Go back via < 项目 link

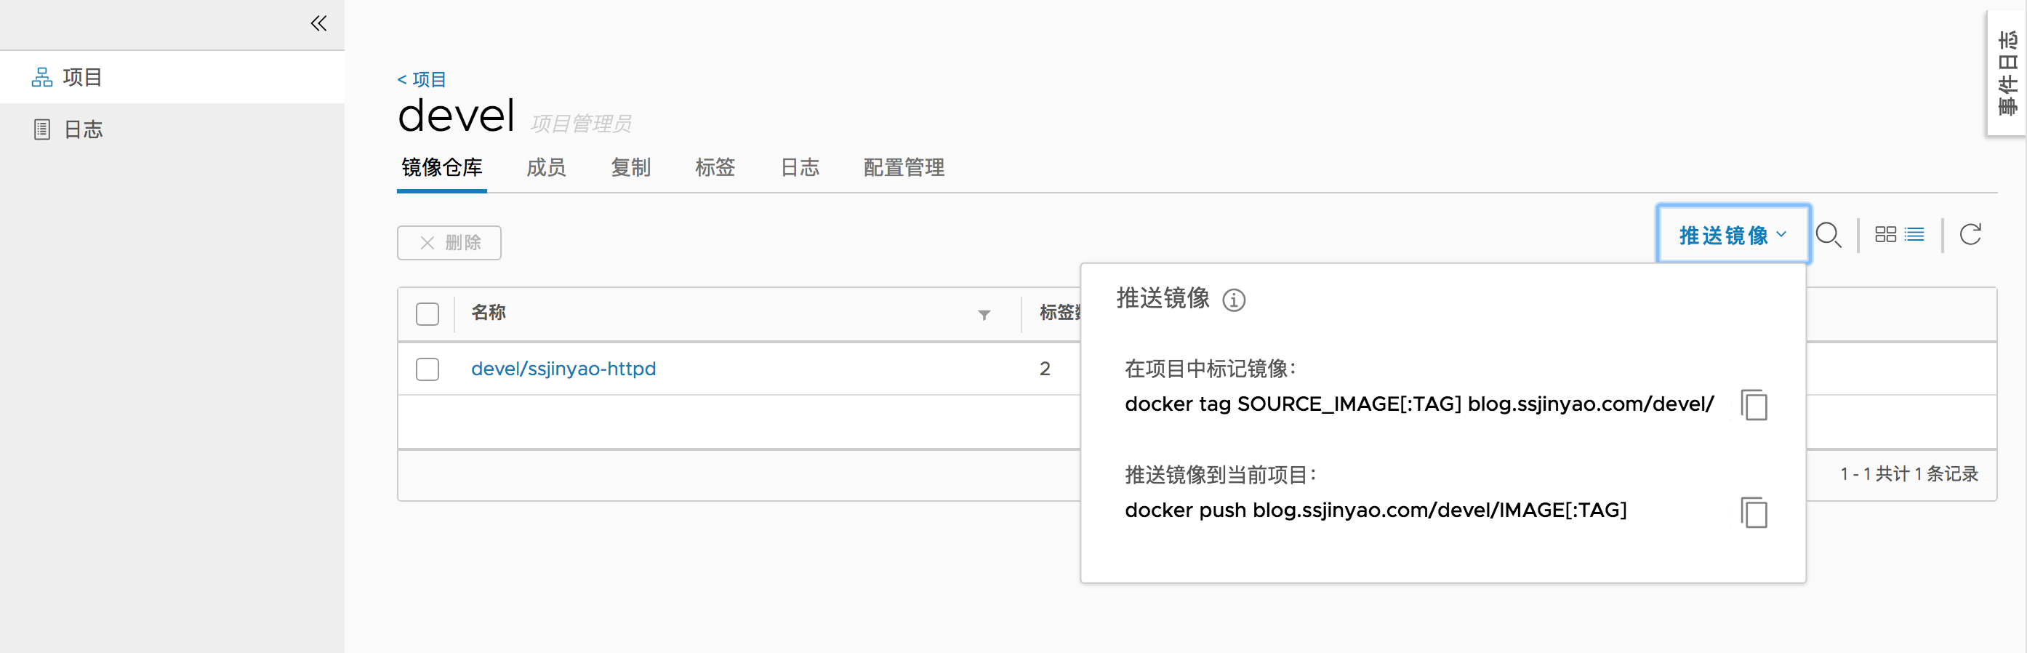click(x=422, y=79)
